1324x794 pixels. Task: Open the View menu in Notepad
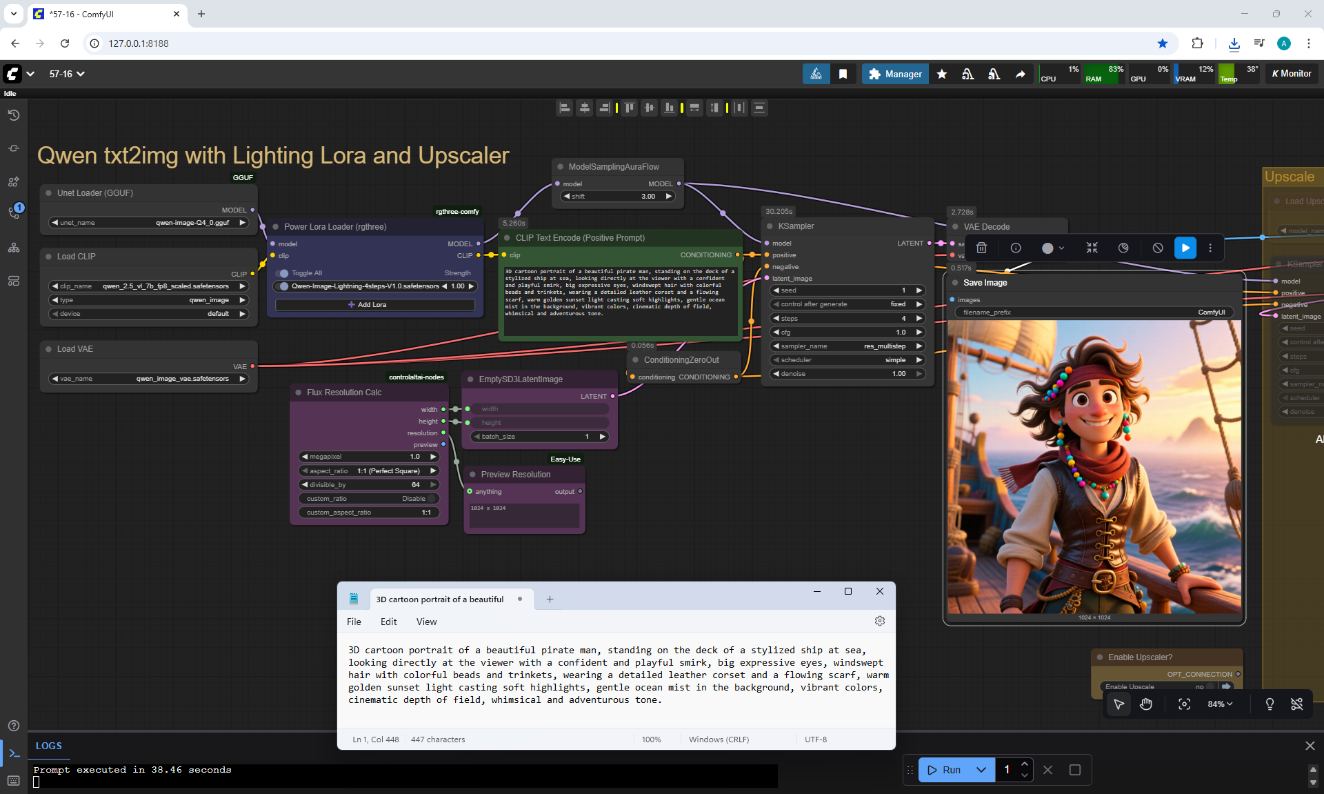pos(426,622)
